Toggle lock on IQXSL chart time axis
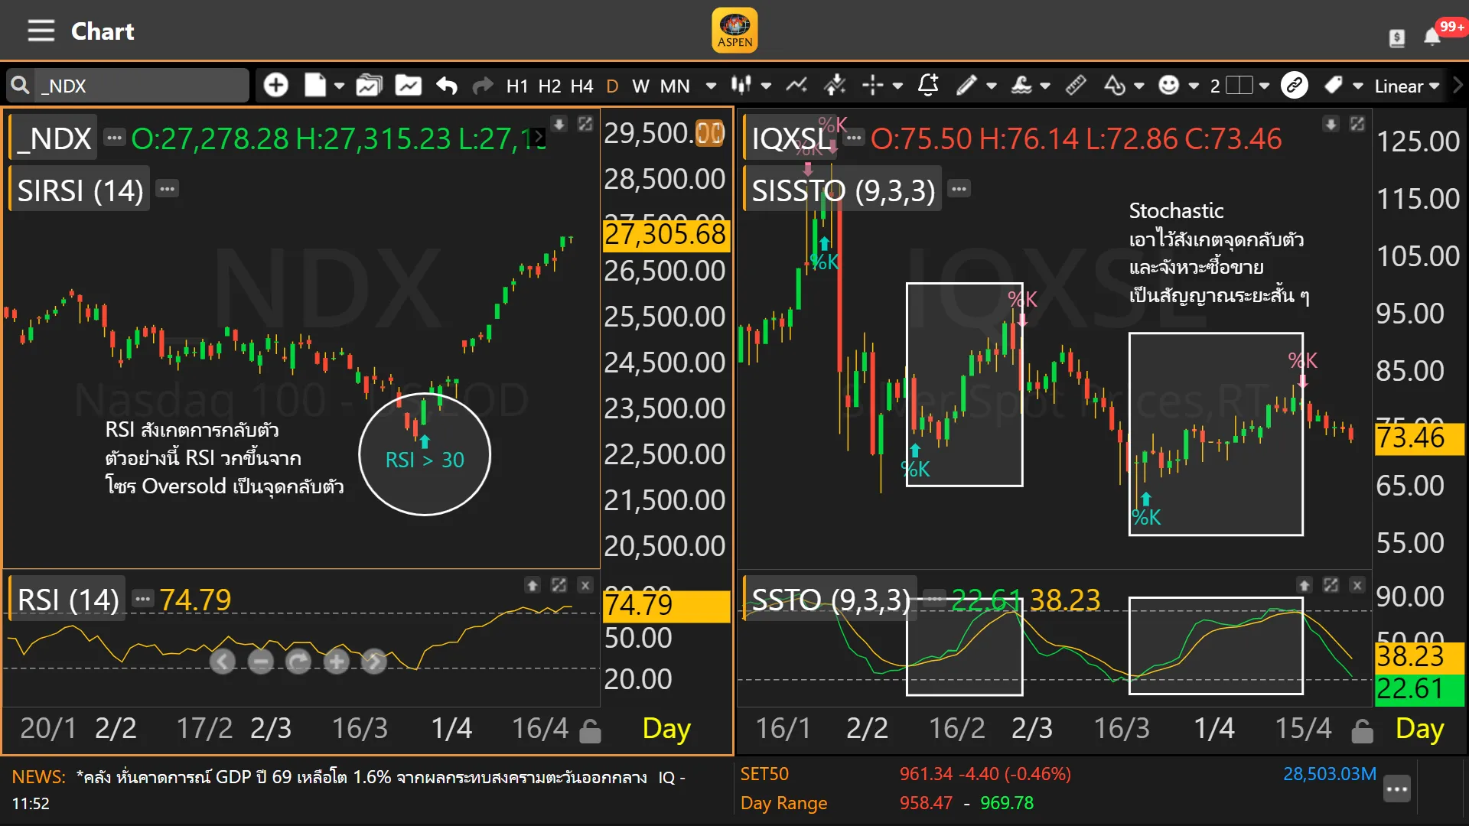1469x826 pixels. pos(1362,731)
